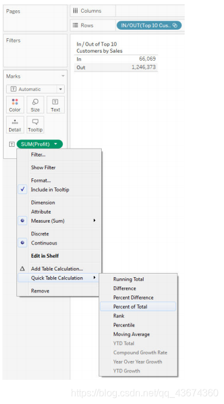Expand the Measure (Sum) submenu
The height and width of the screenshot is (404, 224).
pyautogui.click(x=94, y=221)
